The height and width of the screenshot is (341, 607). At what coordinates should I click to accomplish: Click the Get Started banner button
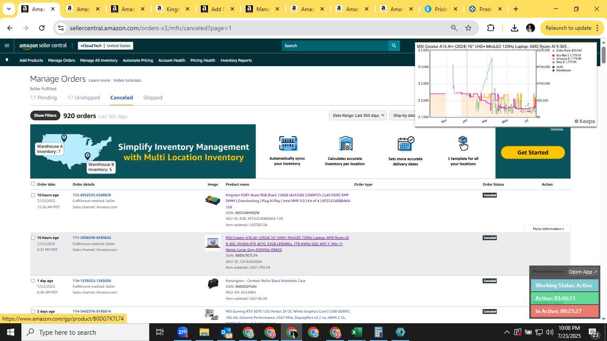533,152
